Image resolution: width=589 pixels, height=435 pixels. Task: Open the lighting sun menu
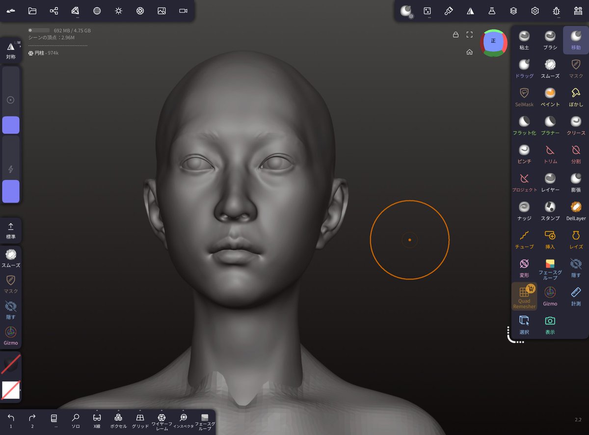click(x=118, y=11)
